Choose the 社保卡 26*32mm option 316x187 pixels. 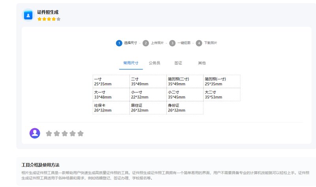click(111, 108)
